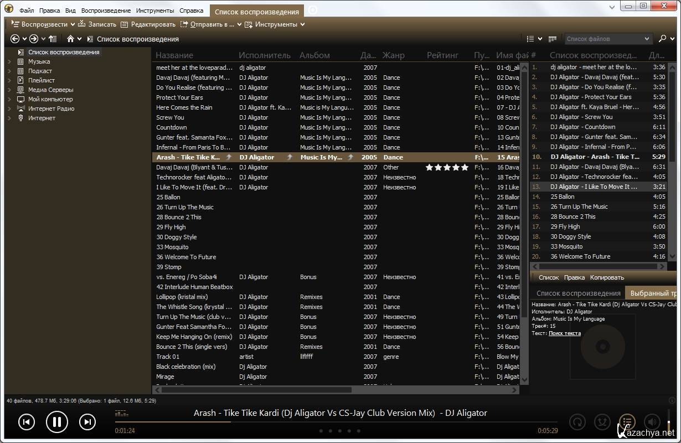Image resolution: width=681 pixels, height=443 pixels.
Task: Expand the Интернет Радио tree node
Action: pyautogui.click(x=9, y=109)
